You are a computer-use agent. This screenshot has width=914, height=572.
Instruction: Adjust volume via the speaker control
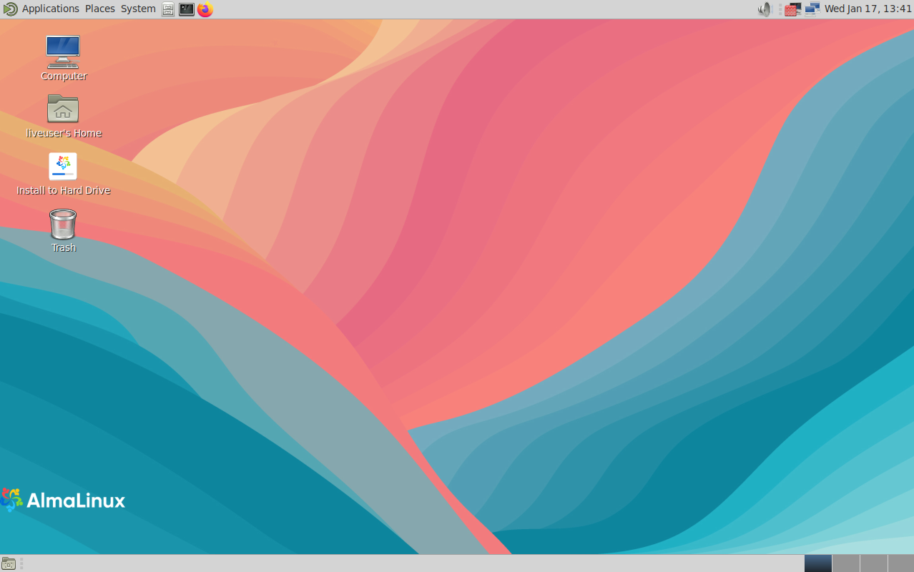[764, 9]
